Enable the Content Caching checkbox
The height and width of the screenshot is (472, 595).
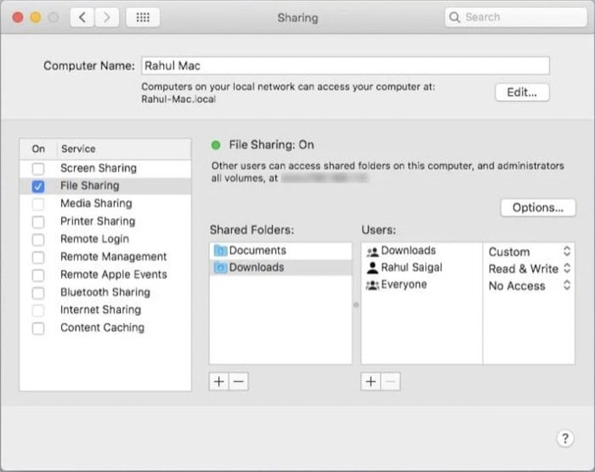[38, 328]
